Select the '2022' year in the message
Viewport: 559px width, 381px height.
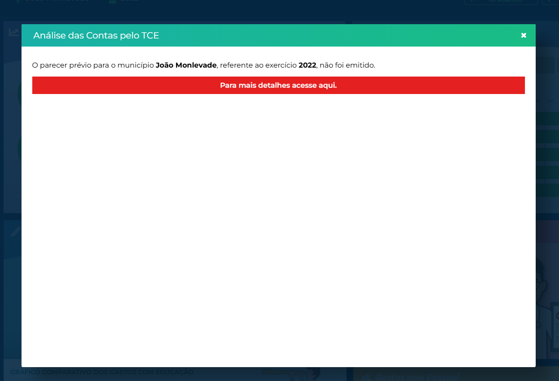(x=308, y=65)
